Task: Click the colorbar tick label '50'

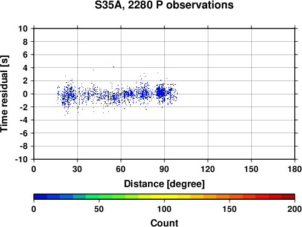Action: pyautogui.click(x=99, y=209)
